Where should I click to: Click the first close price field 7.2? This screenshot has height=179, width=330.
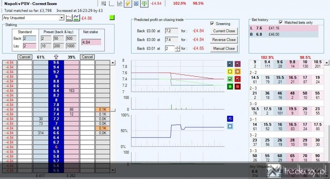click(171, 31)
